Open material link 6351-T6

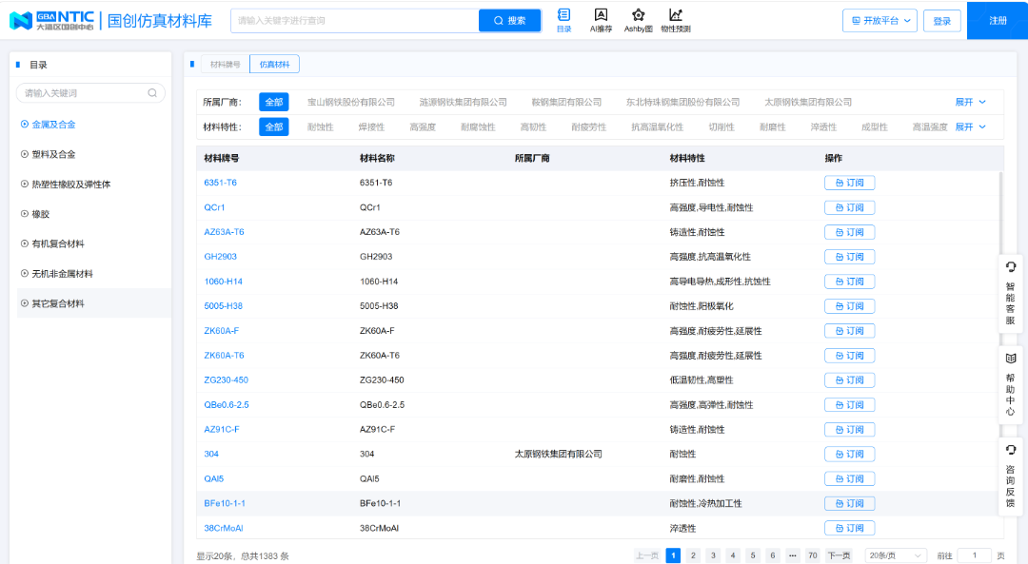coord(220,183)
